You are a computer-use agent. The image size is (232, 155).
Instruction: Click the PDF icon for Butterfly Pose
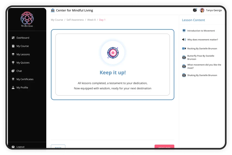(184, 57)
